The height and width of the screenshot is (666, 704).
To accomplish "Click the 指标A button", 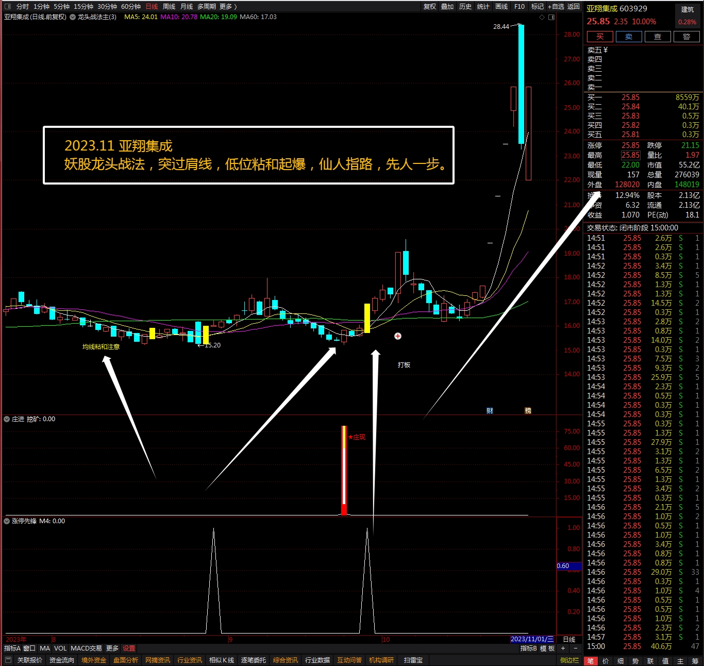I will (x=12, y=648).
